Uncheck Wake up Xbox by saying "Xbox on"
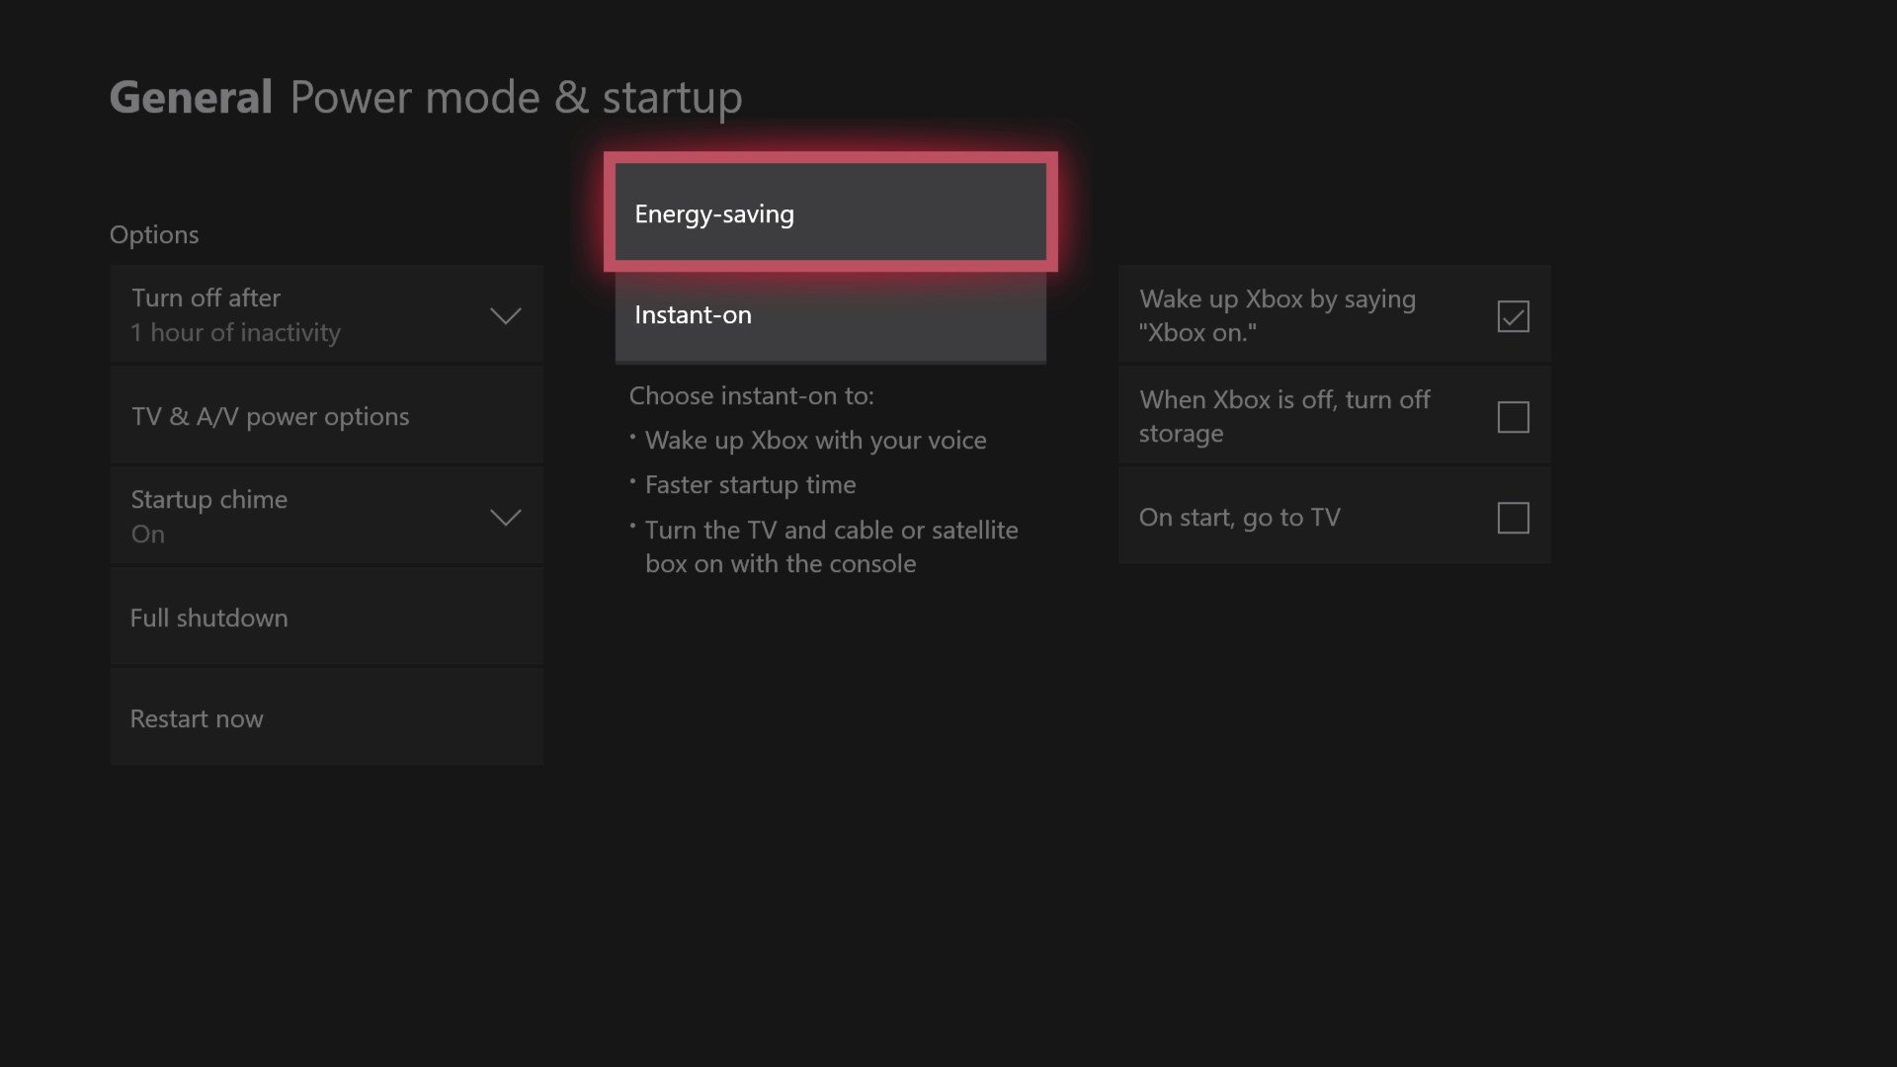1897x1067 pixels. pyautogui.click(x=1513, y=316)
